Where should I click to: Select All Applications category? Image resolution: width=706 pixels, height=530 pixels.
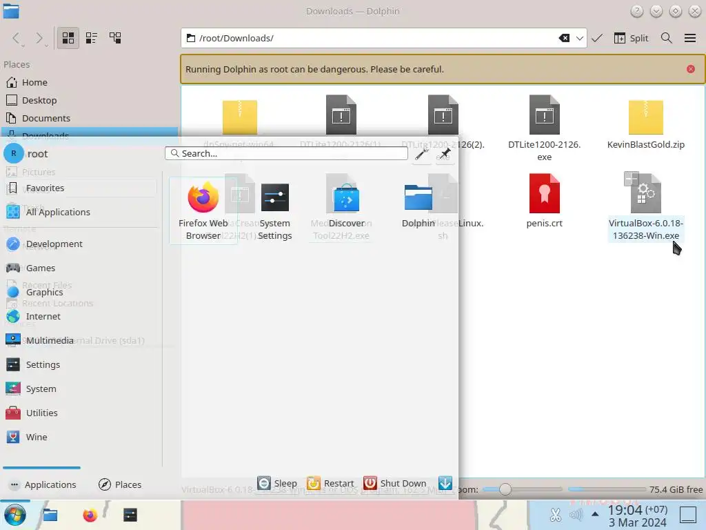pyautogui.click(x=80, y=212)
